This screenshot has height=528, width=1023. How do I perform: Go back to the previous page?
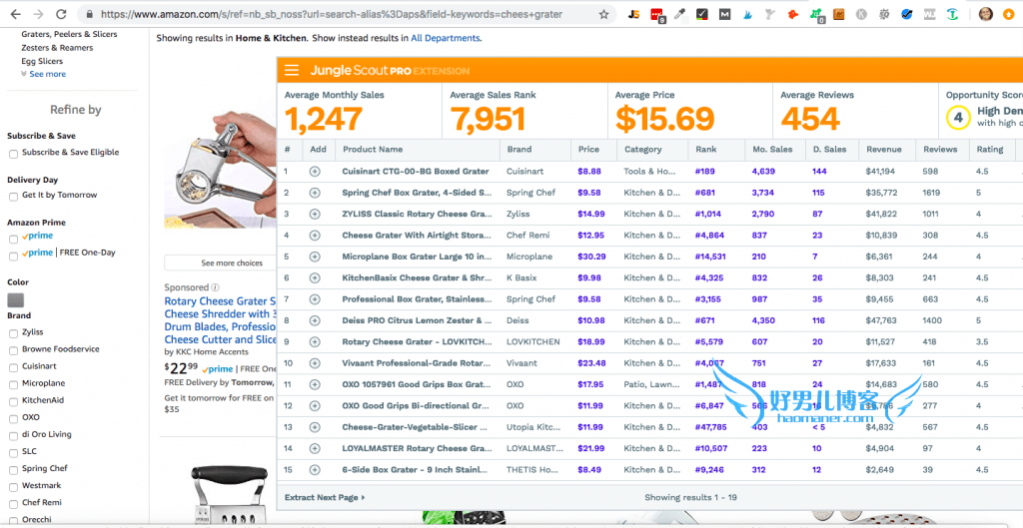16,14
